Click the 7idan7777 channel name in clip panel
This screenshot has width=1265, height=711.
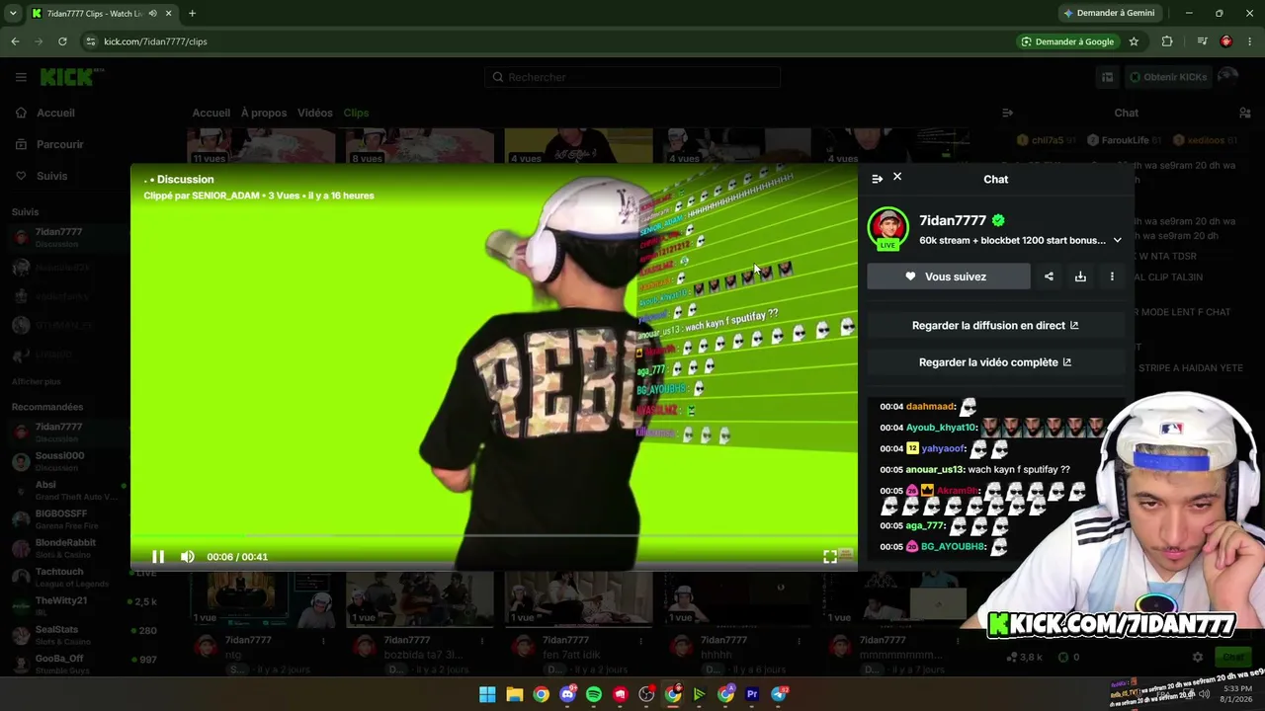point(953,220)
